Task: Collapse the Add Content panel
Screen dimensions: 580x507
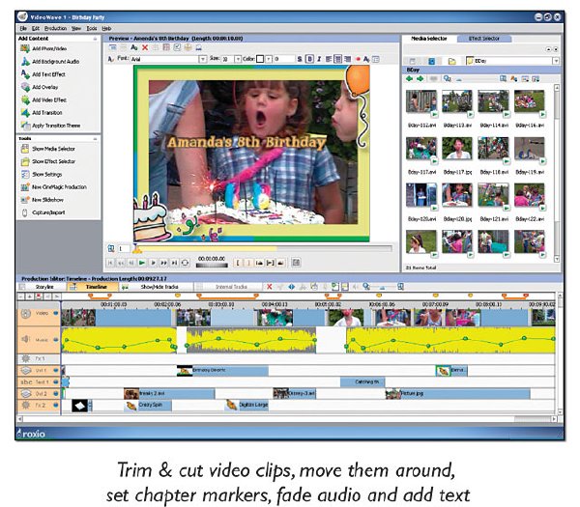Action: click(x=95, y=39)
